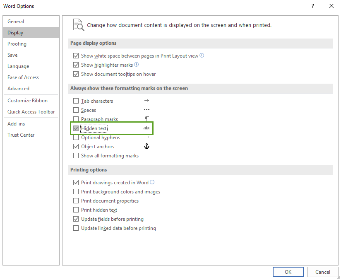341x280 pixels.
Task: Select Quick Access Toolbar category
Action: pos(31,112)
